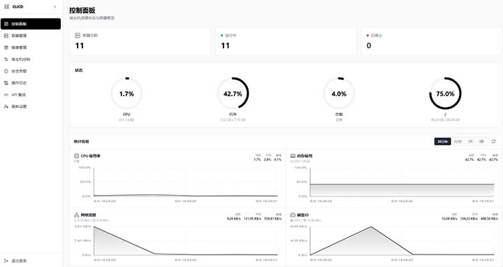Open the 操作日志 operation log page
This screenshot has height=267, width=503.
(x=31, y=82)
